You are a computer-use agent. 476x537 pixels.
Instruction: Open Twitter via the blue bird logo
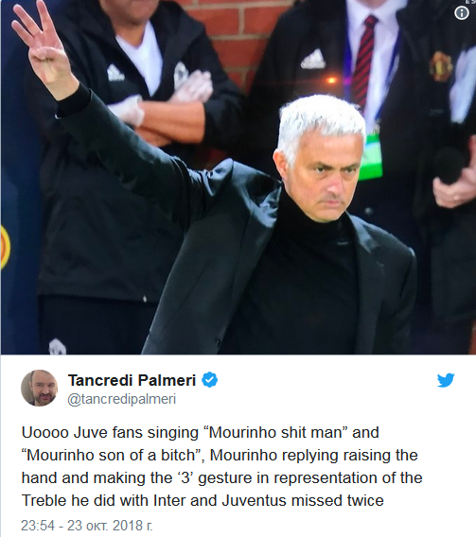[x=446, y=380]
